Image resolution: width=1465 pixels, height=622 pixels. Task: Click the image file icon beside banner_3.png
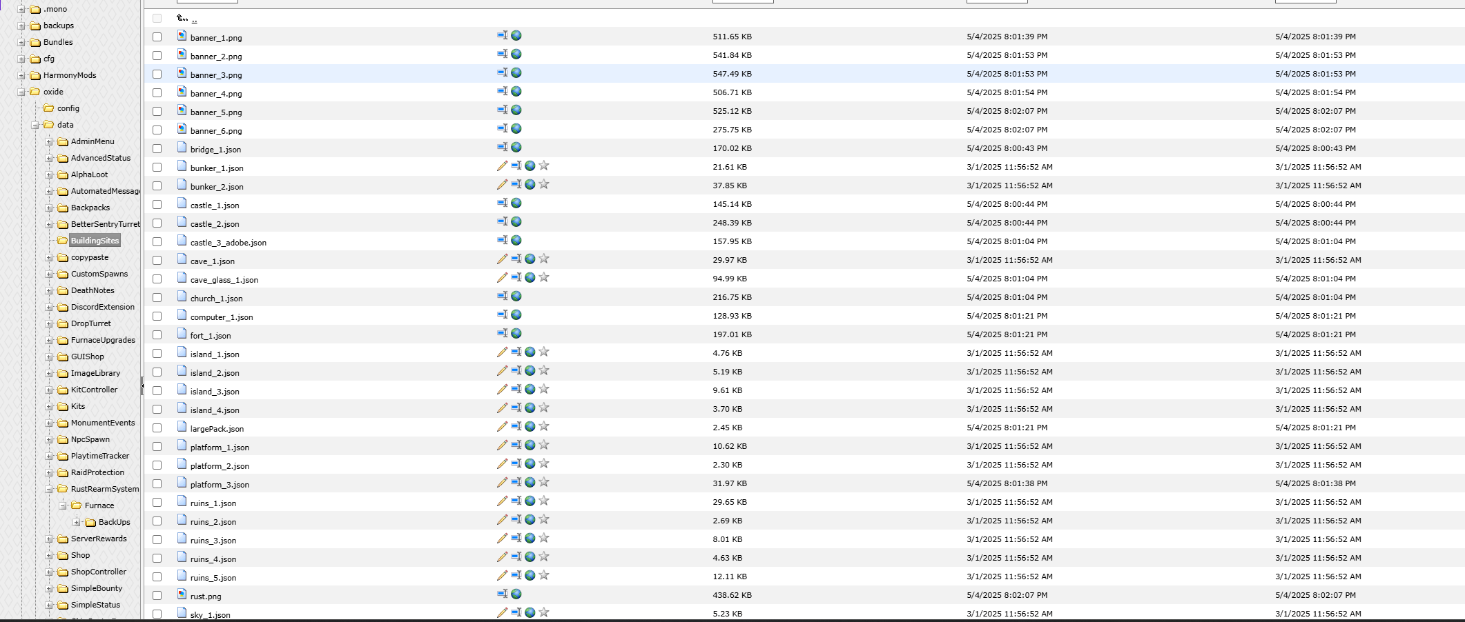coord(182,72)
